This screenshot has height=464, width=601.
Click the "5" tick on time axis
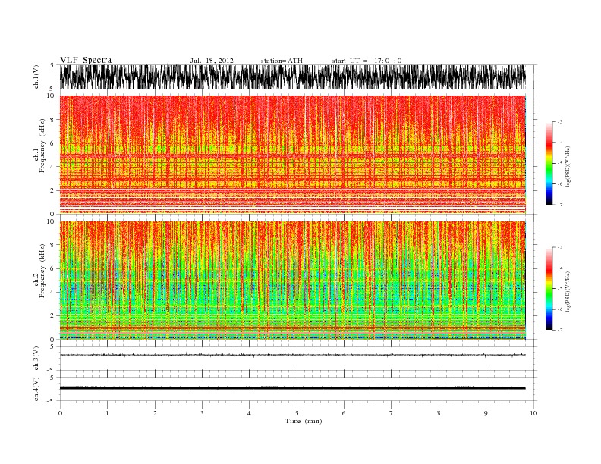click(x=297, y=413)
